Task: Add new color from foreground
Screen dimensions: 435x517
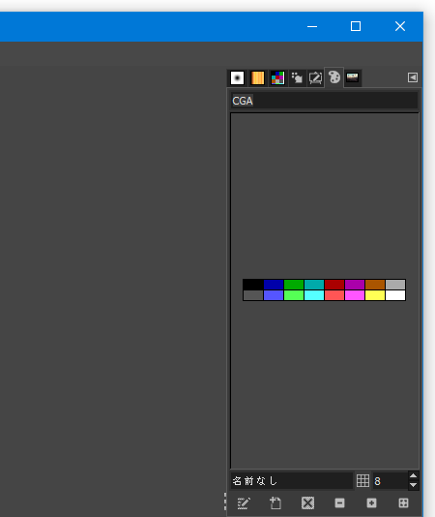Action: coord(275,503)
